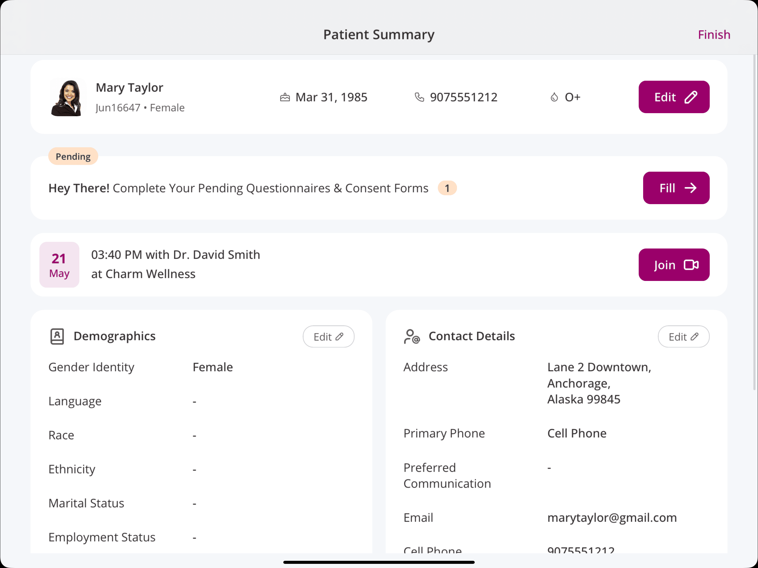Click the marytaylor@gmail.com email address
Viewport: 758px width, 568px height.
(x=612, y=518)
